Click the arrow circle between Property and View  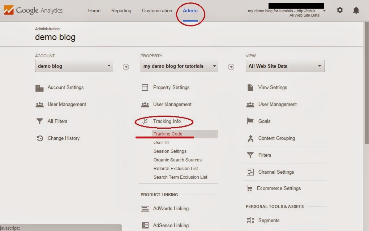231,67
